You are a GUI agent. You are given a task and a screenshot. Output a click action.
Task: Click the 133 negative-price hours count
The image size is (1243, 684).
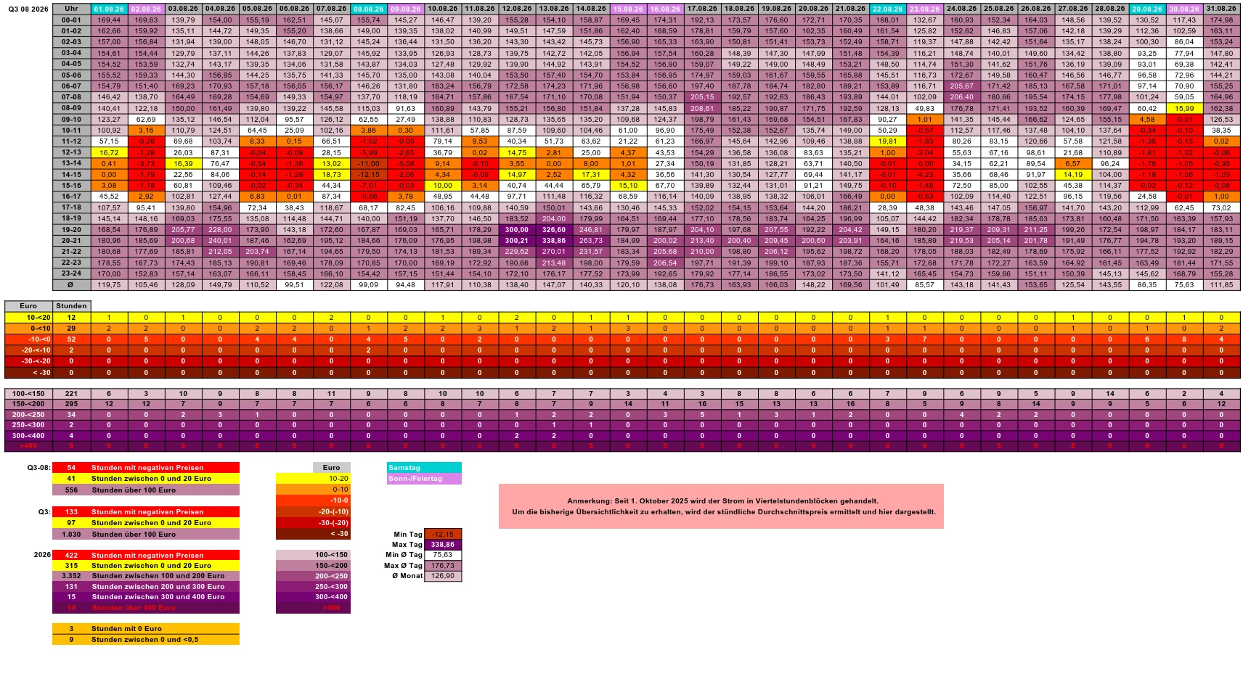click(x=71, y=512)
